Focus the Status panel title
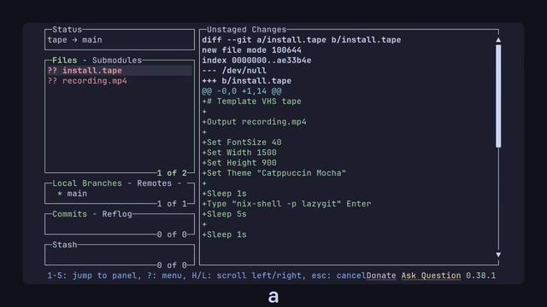This screenshot has height=307, width=547. 67,30
